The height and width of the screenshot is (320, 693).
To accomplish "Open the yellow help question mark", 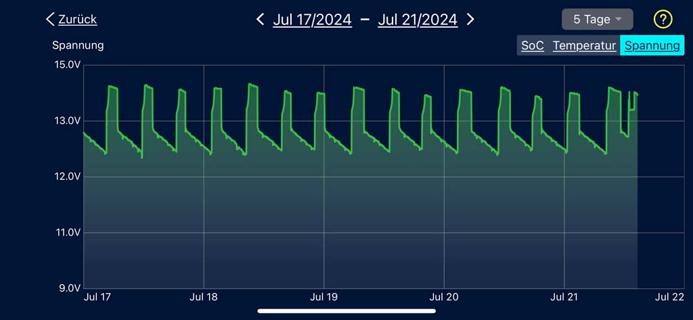I will pos(663,19).
